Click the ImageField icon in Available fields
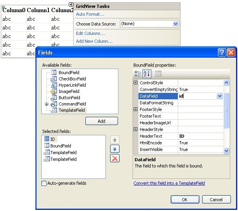This screenshot has width=238, height=211. [x=54, y=91]
